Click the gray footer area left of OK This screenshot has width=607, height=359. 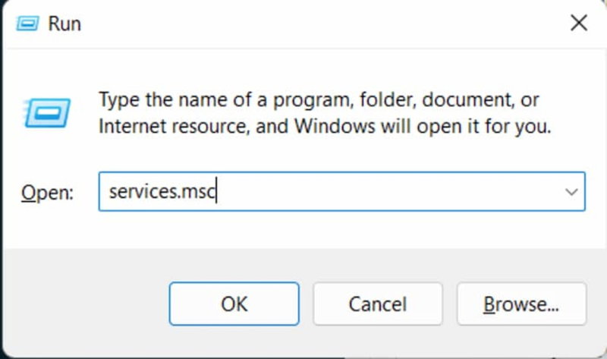pos(83,304)
